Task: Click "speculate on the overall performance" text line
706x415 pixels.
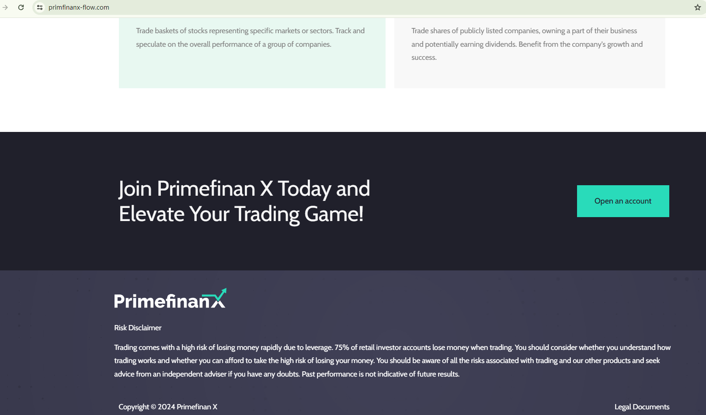Action: pyautogui.click(x=233, y=44)
